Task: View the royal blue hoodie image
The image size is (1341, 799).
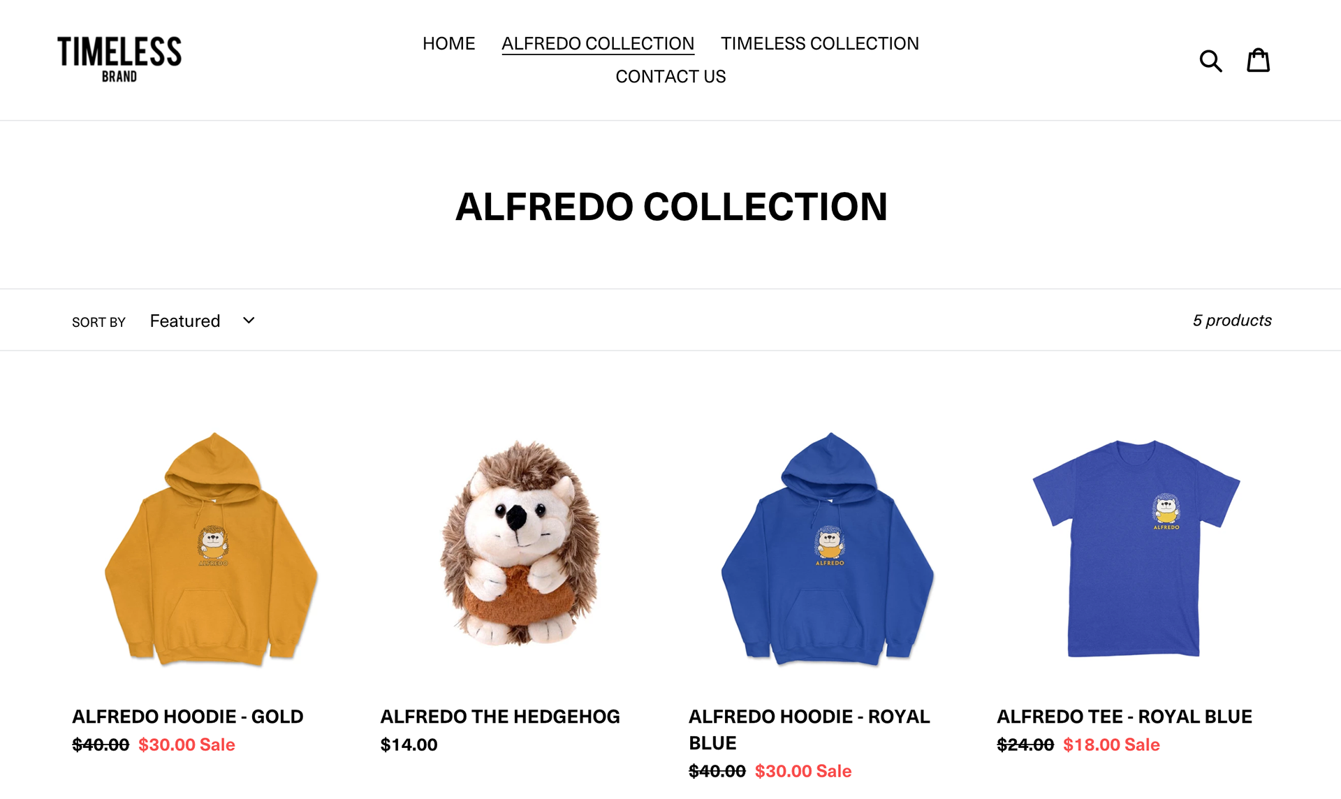Action: (828, 549)
